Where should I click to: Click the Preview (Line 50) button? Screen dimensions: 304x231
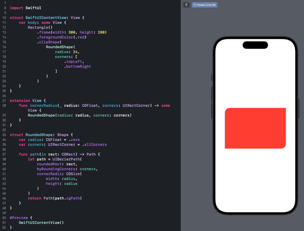pyautogui.click(x=205, y=5)
